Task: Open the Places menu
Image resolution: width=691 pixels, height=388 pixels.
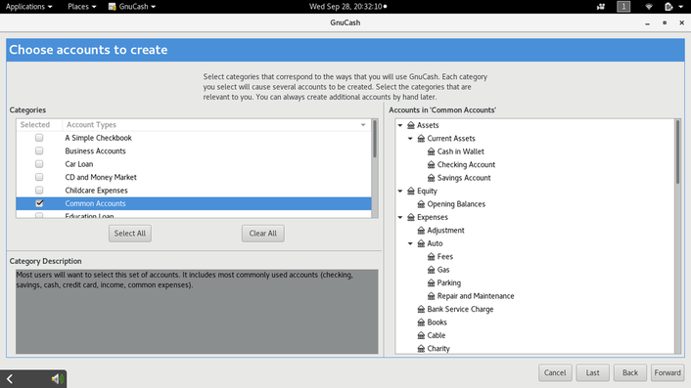Action: pyautogui.click(x=82, y=7)
